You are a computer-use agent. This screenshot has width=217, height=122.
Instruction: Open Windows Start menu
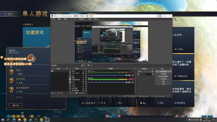tap(3, 120)
